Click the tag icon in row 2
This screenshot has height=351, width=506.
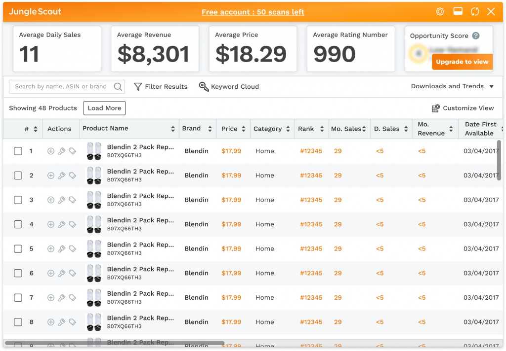click(73, 175)
